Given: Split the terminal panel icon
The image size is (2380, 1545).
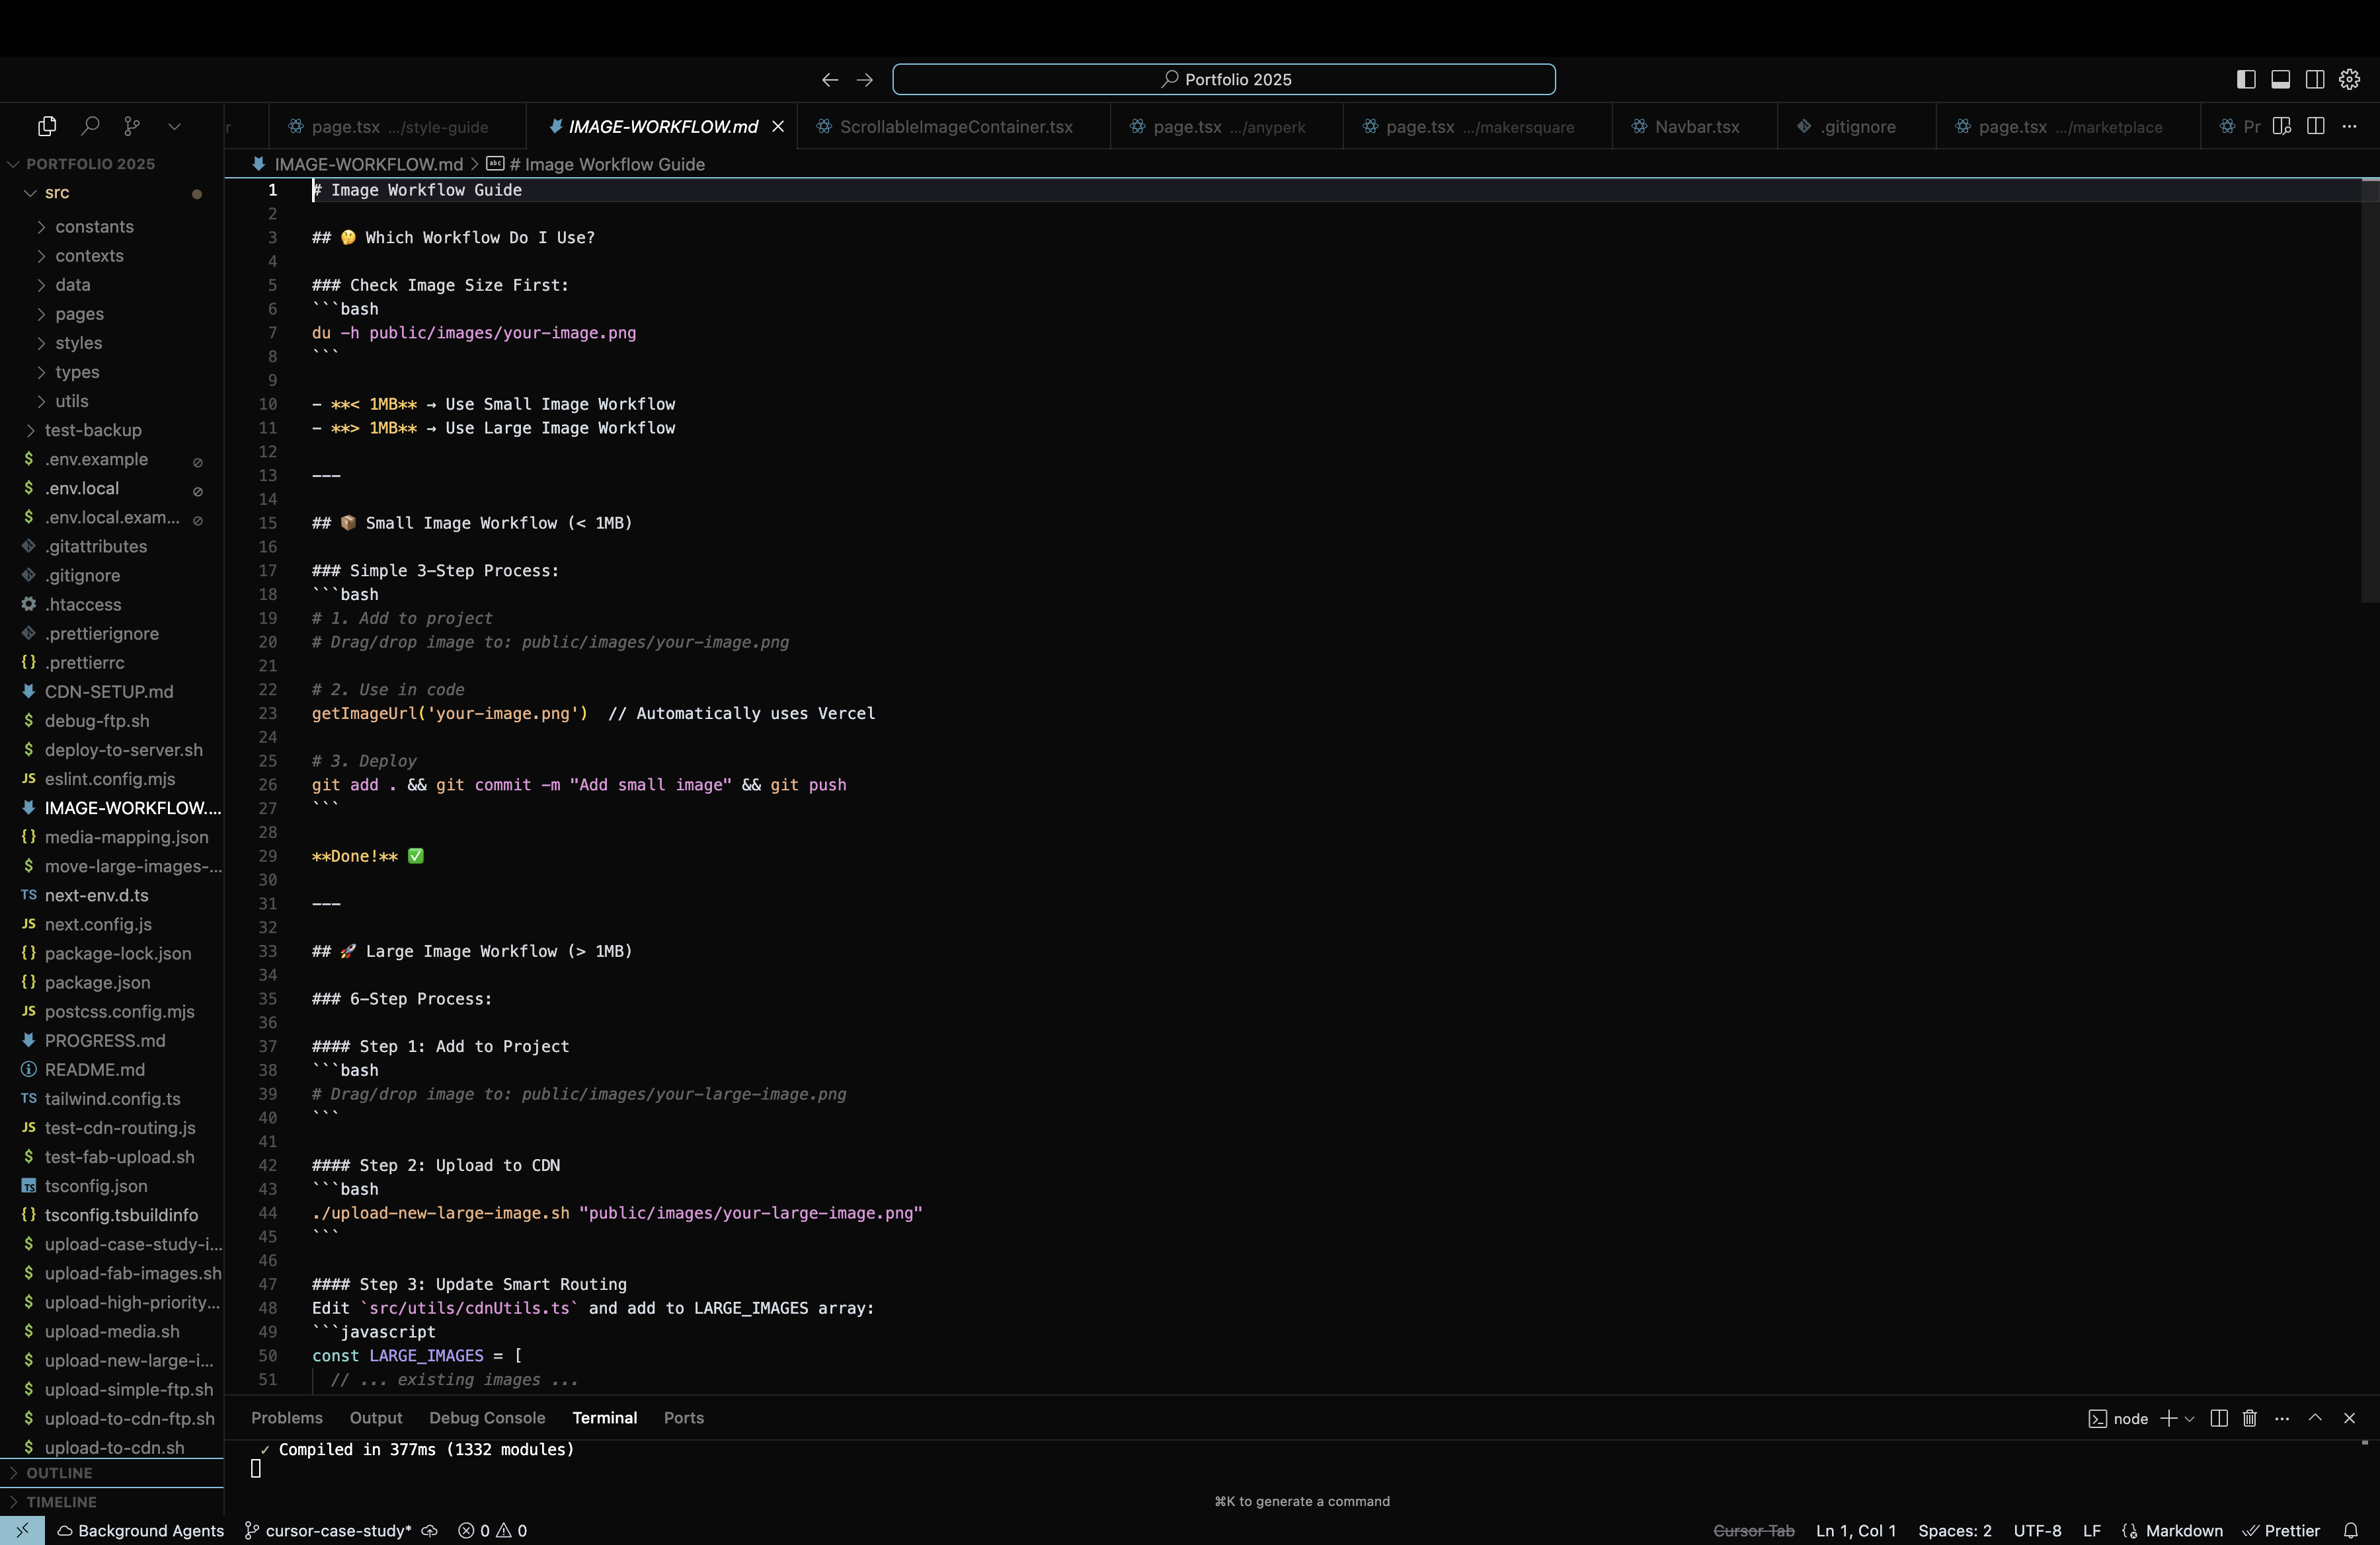Looking at the screenshot, I should click(2219, 1419).
